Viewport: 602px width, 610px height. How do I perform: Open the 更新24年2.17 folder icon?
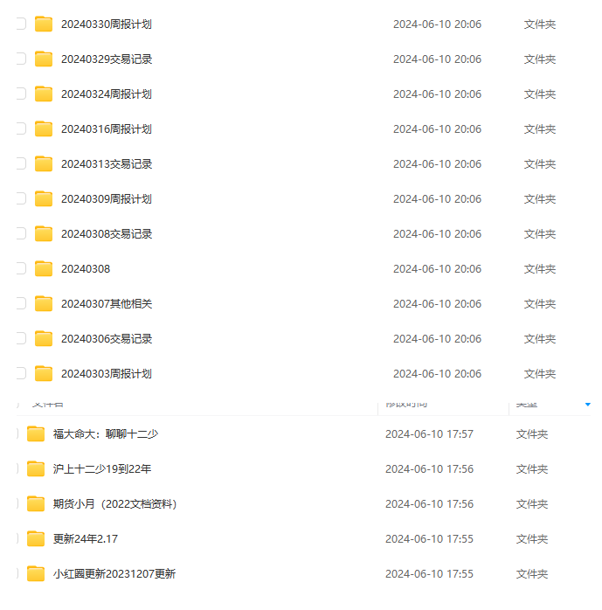click(36, 539)
